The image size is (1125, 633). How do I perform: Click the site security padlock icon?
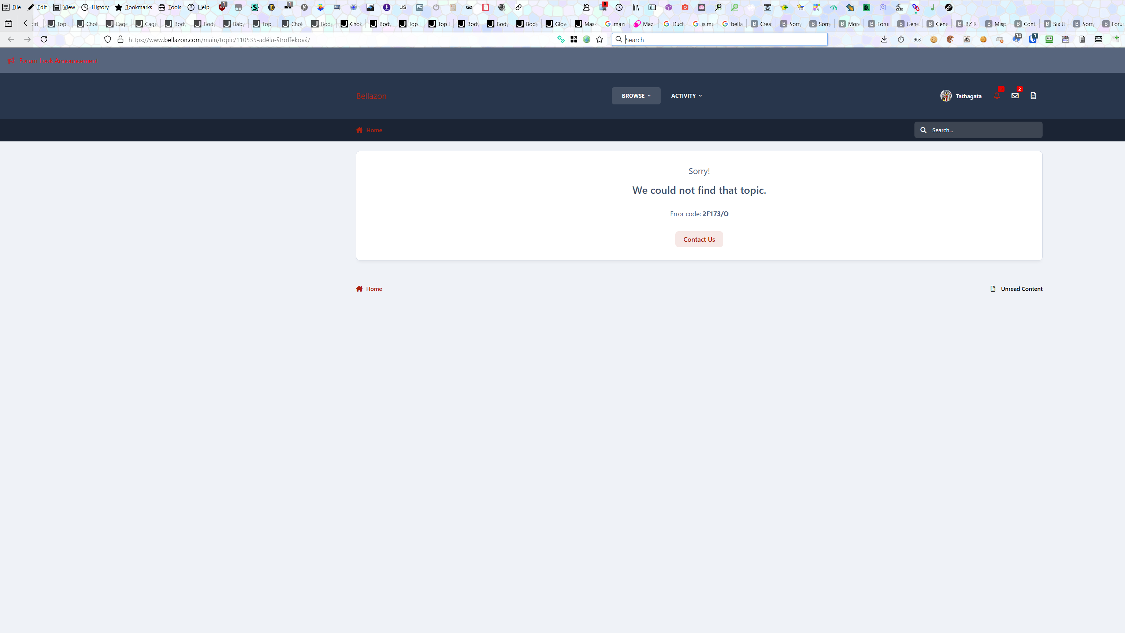pos(120,39)
